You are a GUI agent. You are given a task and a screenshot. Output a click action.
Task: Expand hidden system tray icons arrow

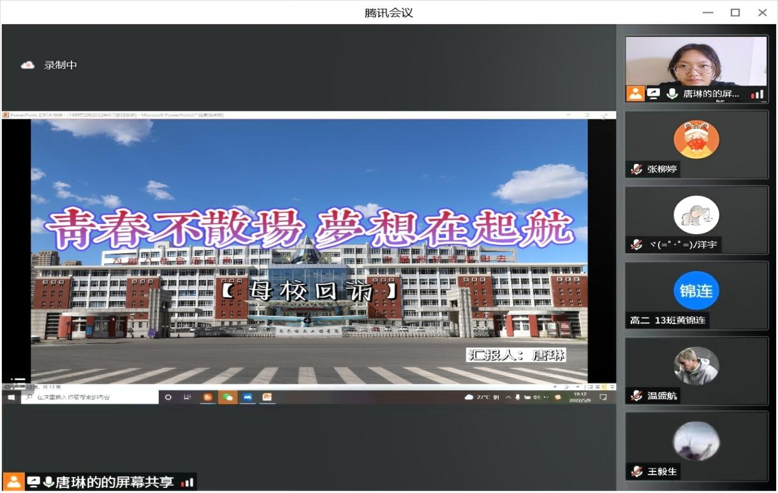(x=508, y=397)
